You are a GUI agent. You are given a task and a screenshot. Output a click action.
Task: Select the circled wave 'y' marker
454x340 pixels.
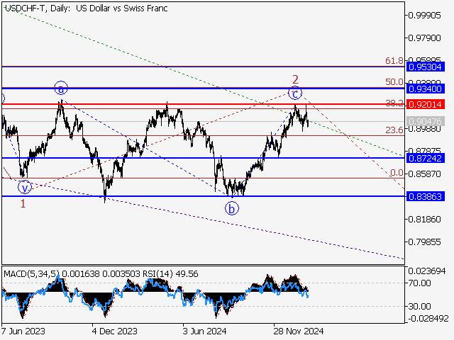coord(25,188)
